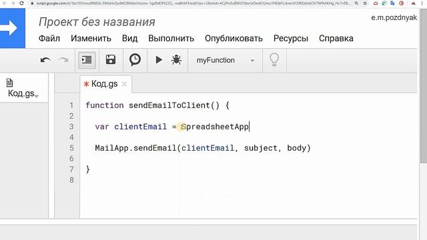The image size is (427, 240).
Task: Open the Изменить menu
Action: click(91, 39)
